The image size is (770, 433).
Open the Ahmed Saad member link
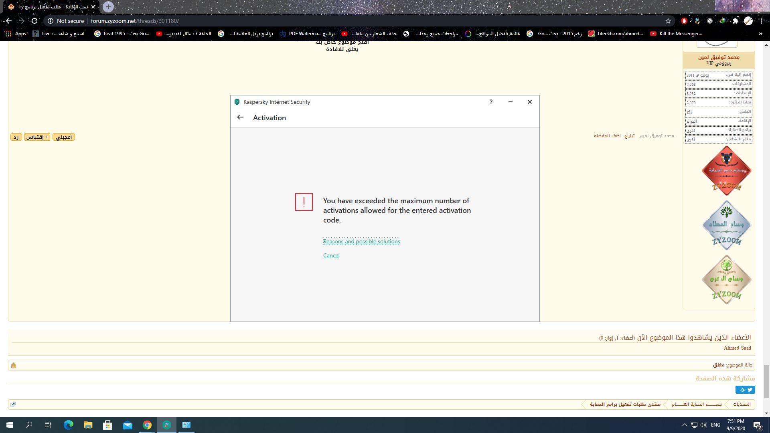pos(737,348)
